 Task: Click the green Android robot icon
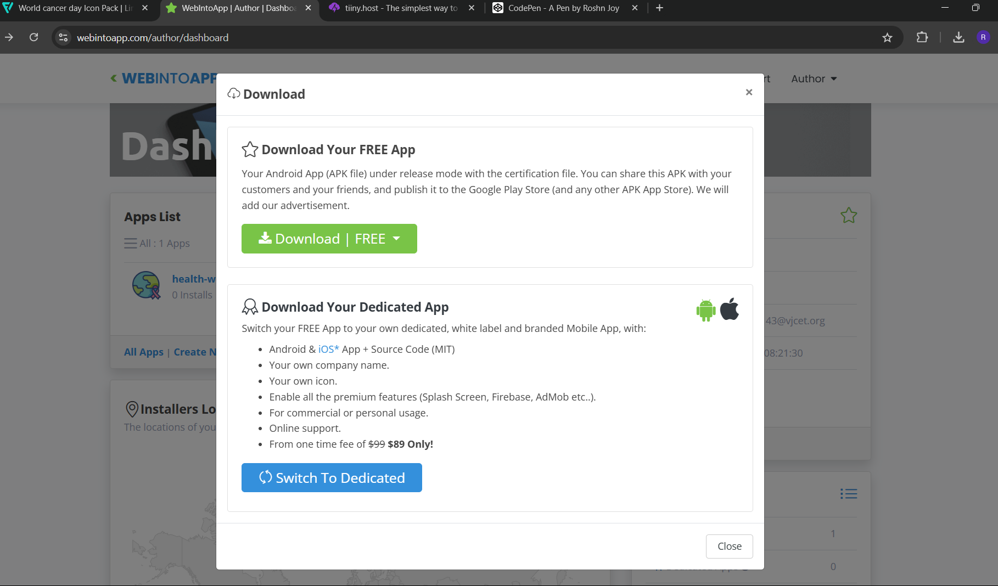706,310
